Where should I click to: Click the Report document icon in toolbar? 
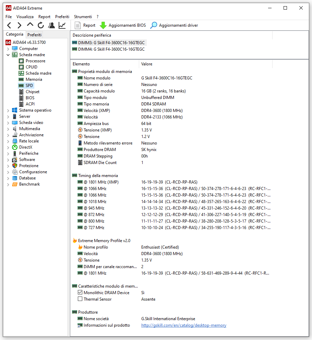coord(77,25)
